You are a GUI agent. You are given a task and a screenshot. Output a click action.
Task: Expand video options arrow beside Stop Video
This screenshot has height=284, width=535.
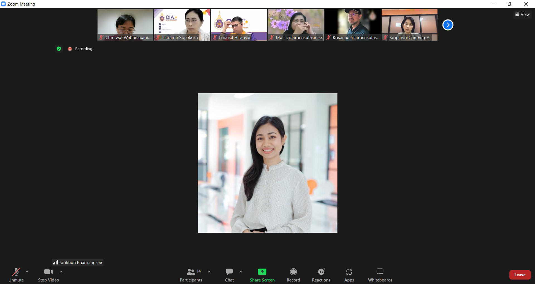pyautogui.click(x=61, y=272)
